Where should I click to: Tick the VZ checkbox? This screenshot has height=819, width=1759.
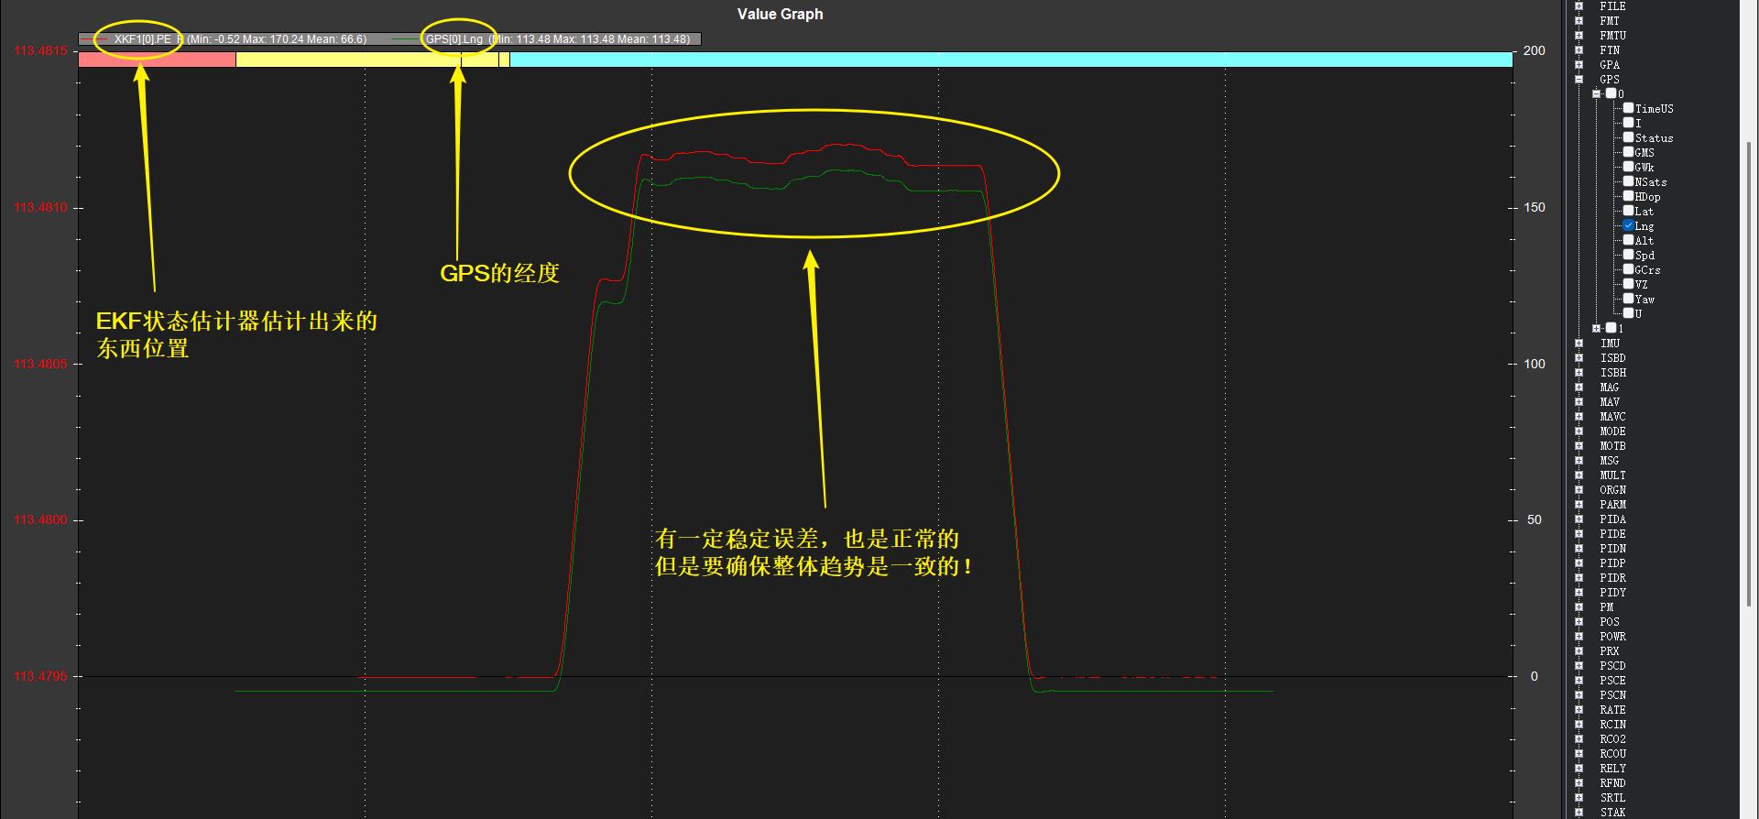pyautogui.click(x=1628, y=284)
